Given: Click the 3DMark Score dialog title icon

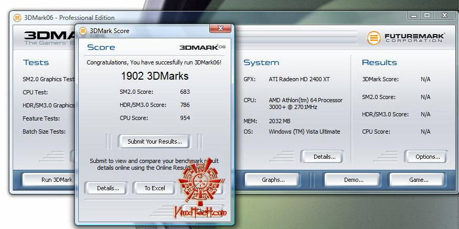Looking at the screenshot, I should tap(83, 31).
